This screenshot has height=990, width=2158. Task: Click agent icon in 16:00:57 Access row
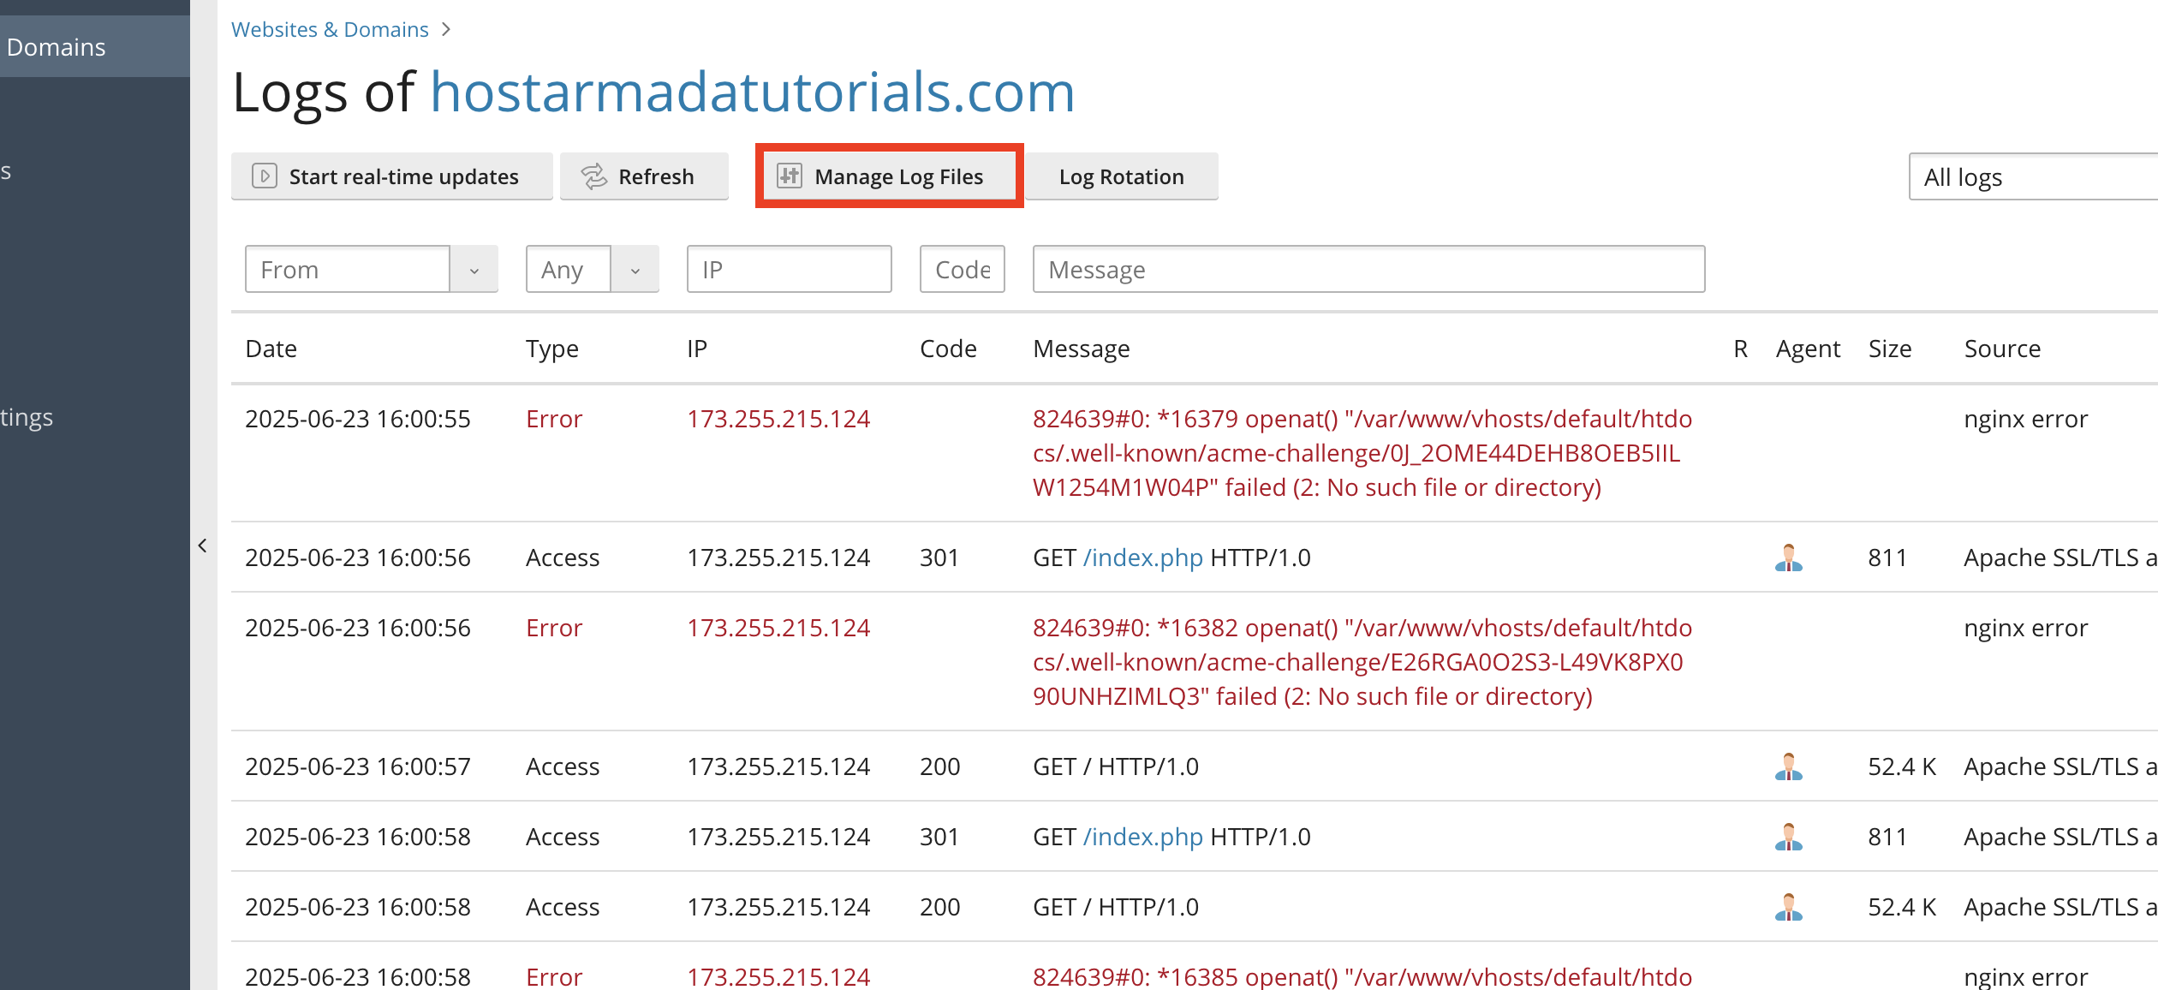[x=1789, y=766]
